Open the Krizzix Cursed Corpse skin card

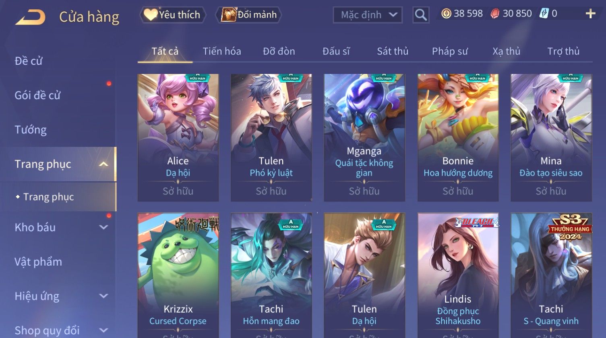(178, 276)
